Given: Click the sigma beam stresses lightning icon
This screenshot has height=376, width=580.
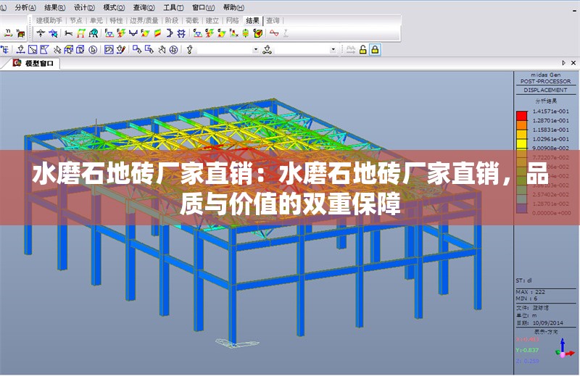Looking at the screenshot, I should click(210, 33).
